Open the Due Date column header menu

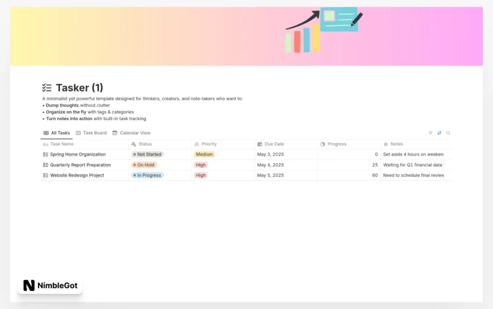point(286,144)
